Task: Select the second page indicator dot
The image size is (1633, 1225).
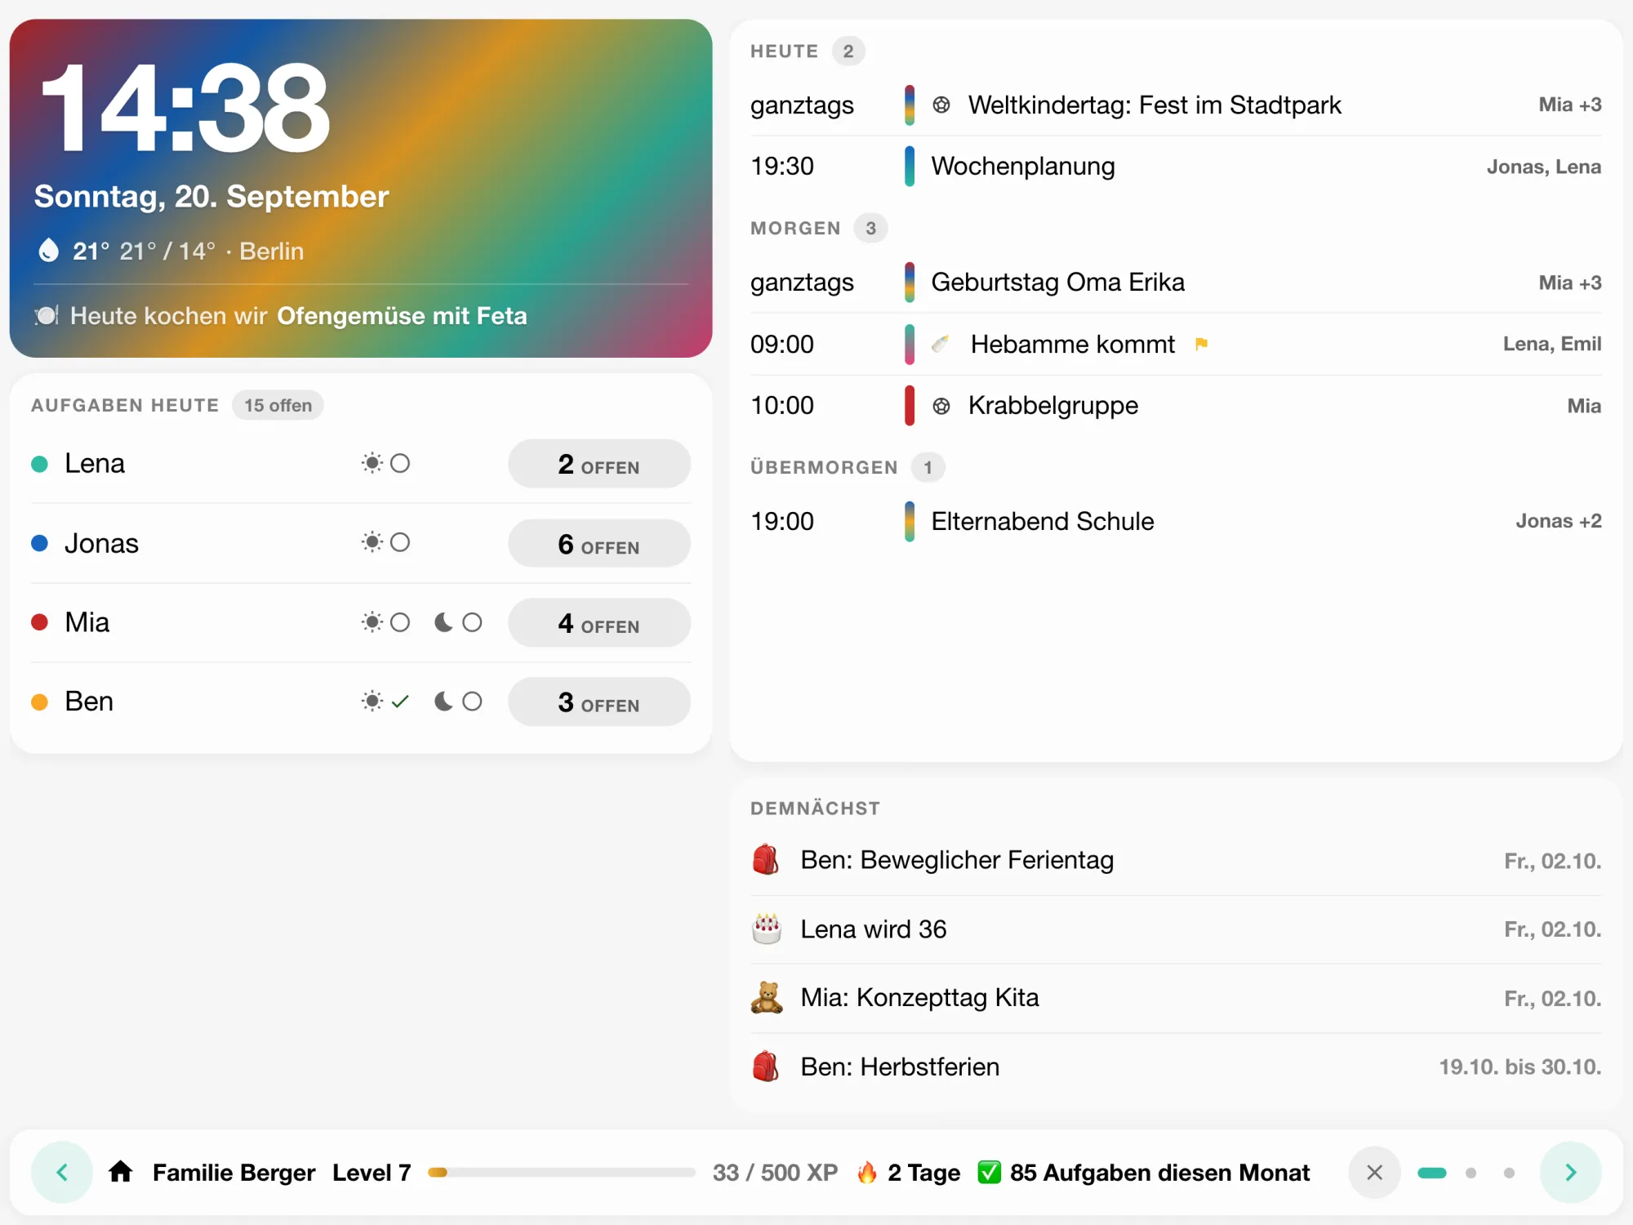Action: pyautogui.click(x=1471, y=1173)
